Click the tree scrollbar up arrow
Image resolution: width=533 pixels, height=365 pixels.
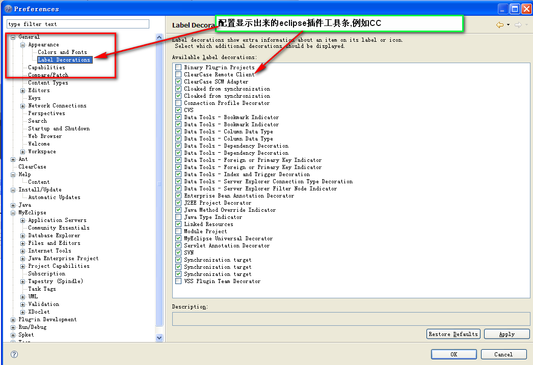(x=159, y=37)
